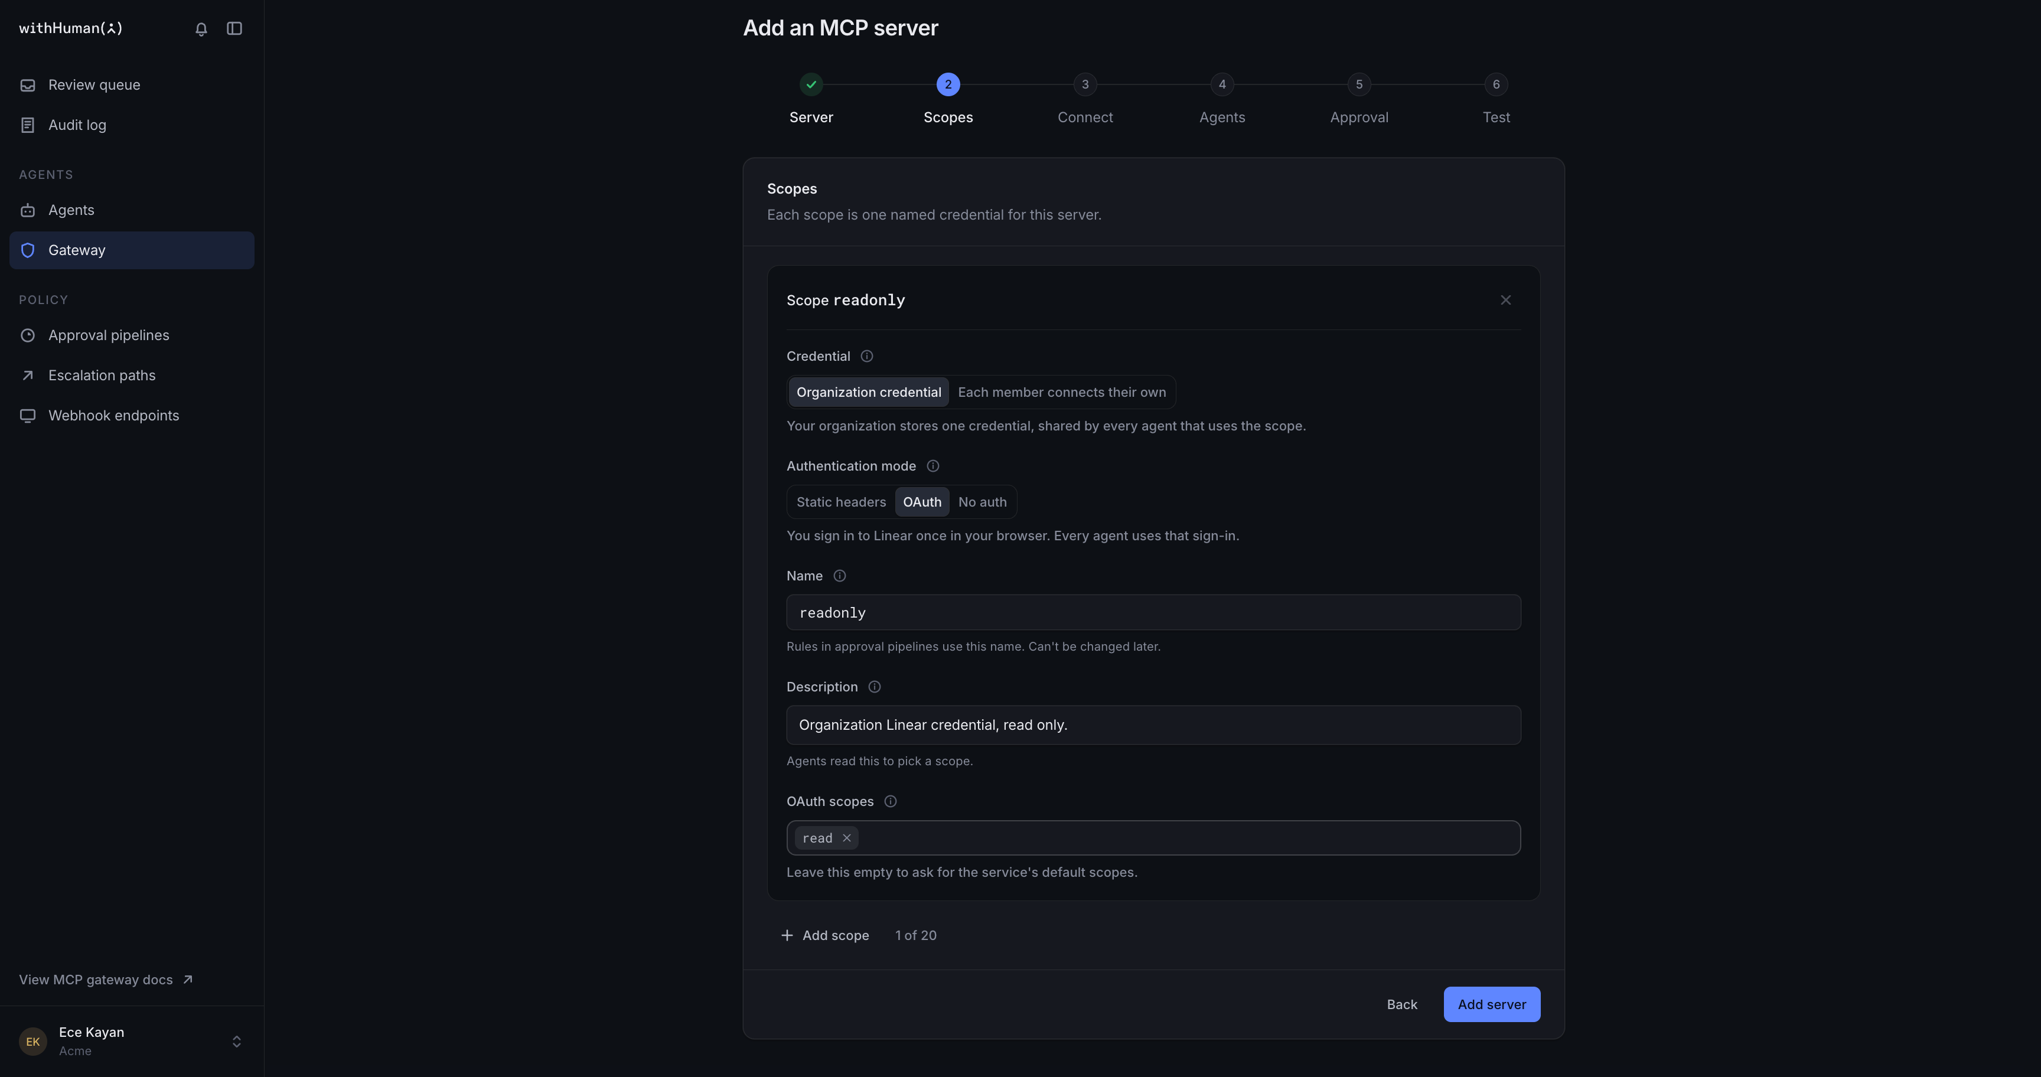Choose OAuth authentication mode
This screenshot has height=1077, width=2041.
click(922, 502)
